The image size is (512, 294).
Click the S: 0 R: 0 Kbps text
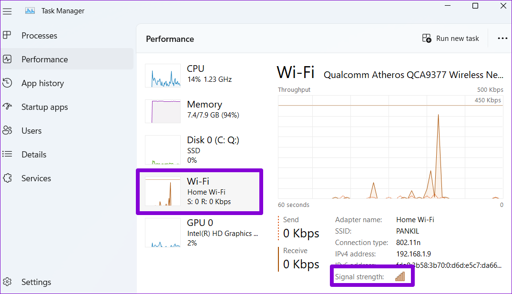coord(209,201)
